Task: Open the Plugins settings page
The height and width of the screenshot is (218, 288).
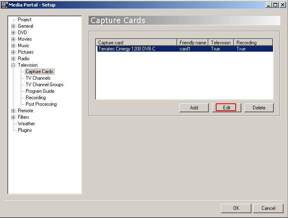Action: pos(25,130)
